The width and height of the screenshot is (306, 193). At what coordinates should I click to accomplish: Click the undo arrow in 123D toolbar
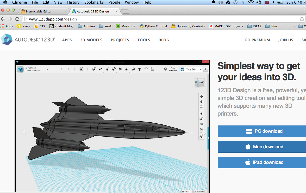[x=62, y=69]
